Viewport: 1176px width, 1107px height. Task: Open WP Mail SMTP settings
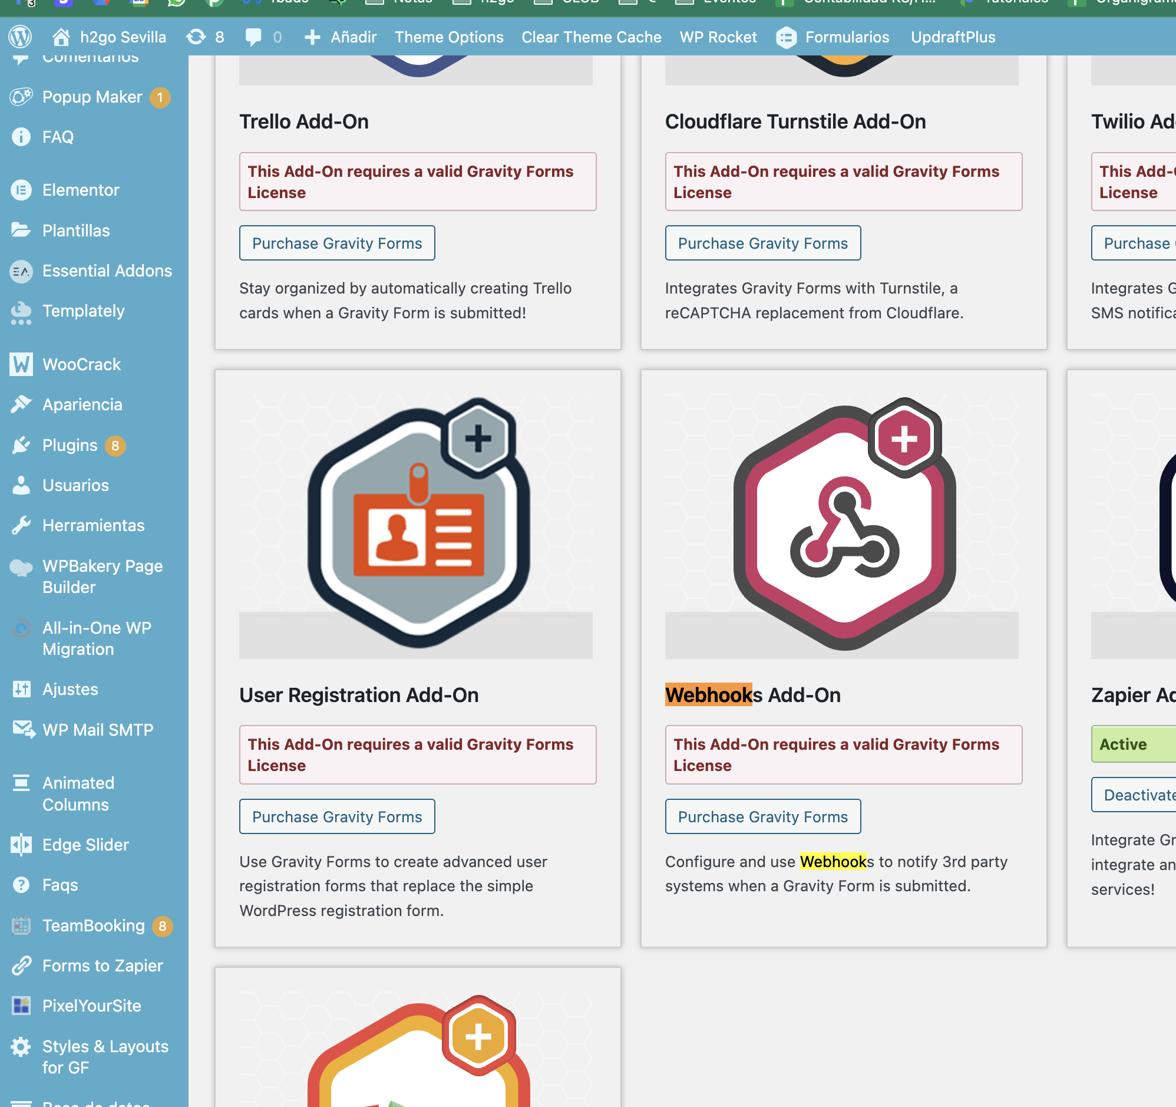pyautogui.click(x=98, y=730)
